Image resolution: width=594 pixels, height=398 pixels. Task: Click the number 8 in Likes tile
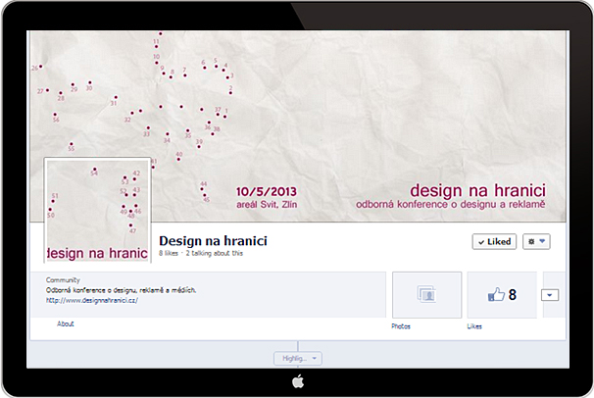pos(513,294)
